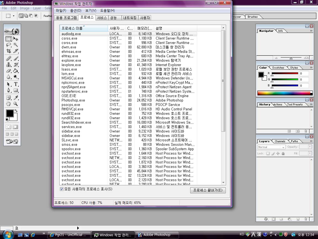The width and height of the screenshot is (318, 239).
Task: Toggle Lock All in Layers panel
Action: pyautogui.click(x=283, y=154)
